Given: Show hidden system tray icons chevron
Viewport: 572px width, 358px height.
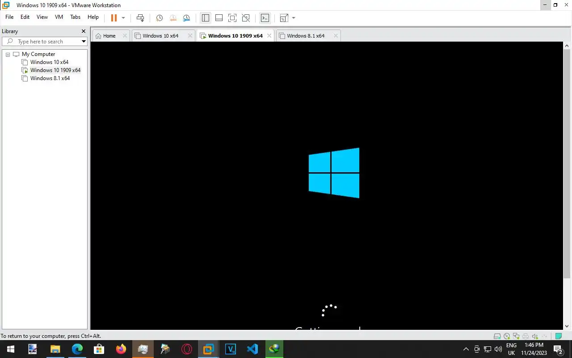Looking at the screenshot, I should (x=466, y=349).
